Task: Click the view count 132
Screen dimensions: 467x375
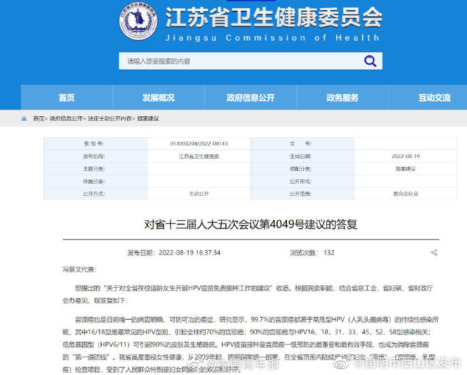Action: coord(329,253)
